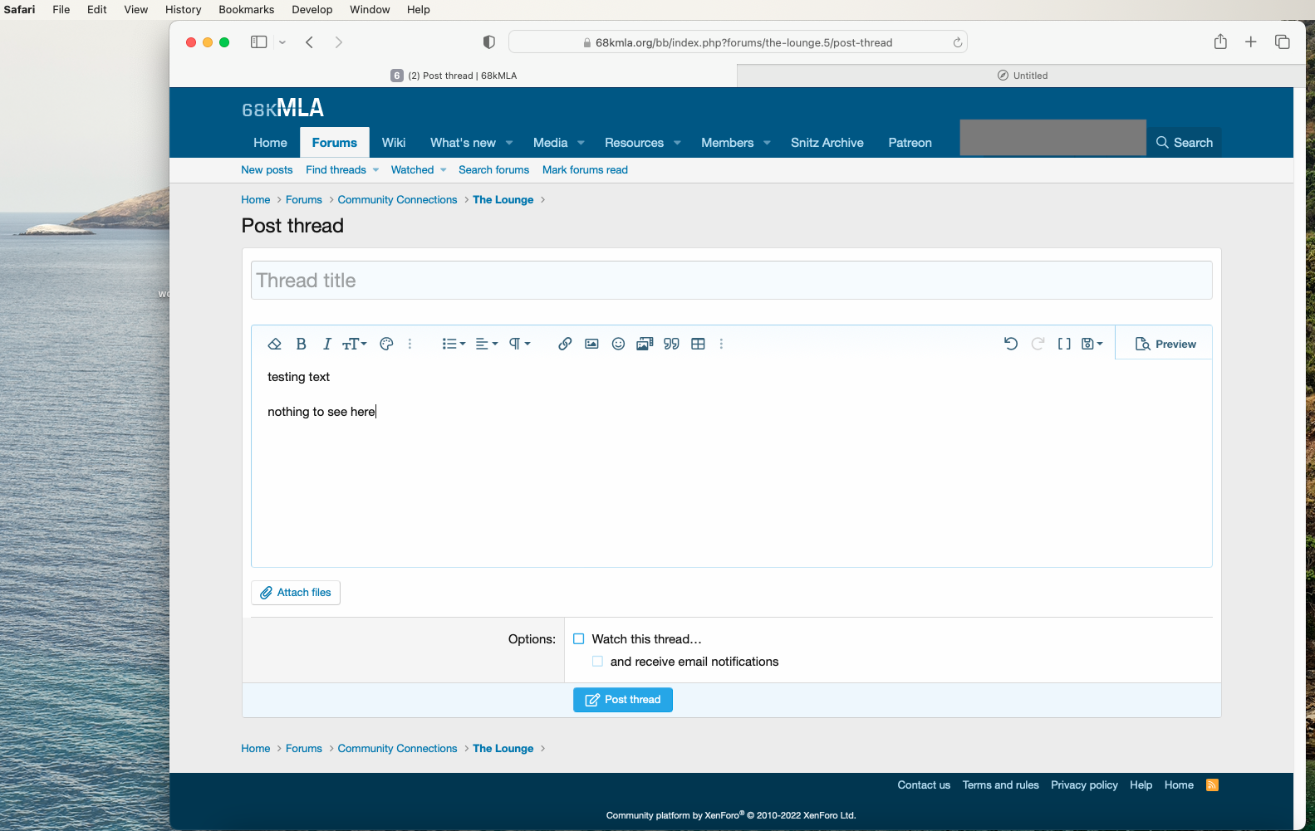Viewport: 1315px width, 831px height.
Task: Enable Watch this thread checkbox
Action: coord(579,639)
